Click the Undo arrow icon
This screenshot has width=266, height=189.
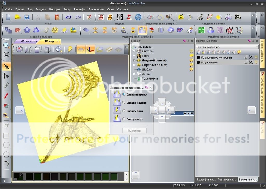68,17
